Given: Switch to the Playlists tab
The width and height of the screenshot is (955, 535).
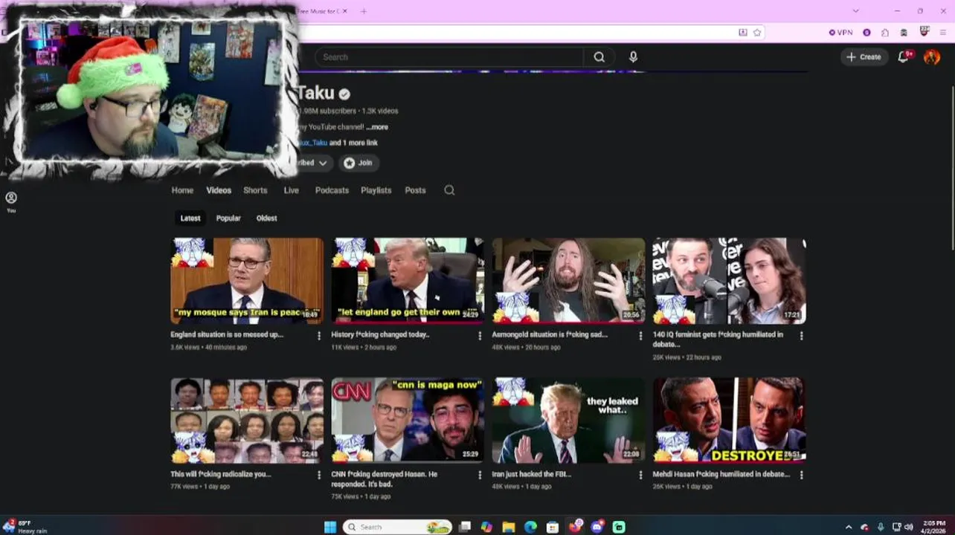Looking at the screenshot, I should tap(376, 190).
